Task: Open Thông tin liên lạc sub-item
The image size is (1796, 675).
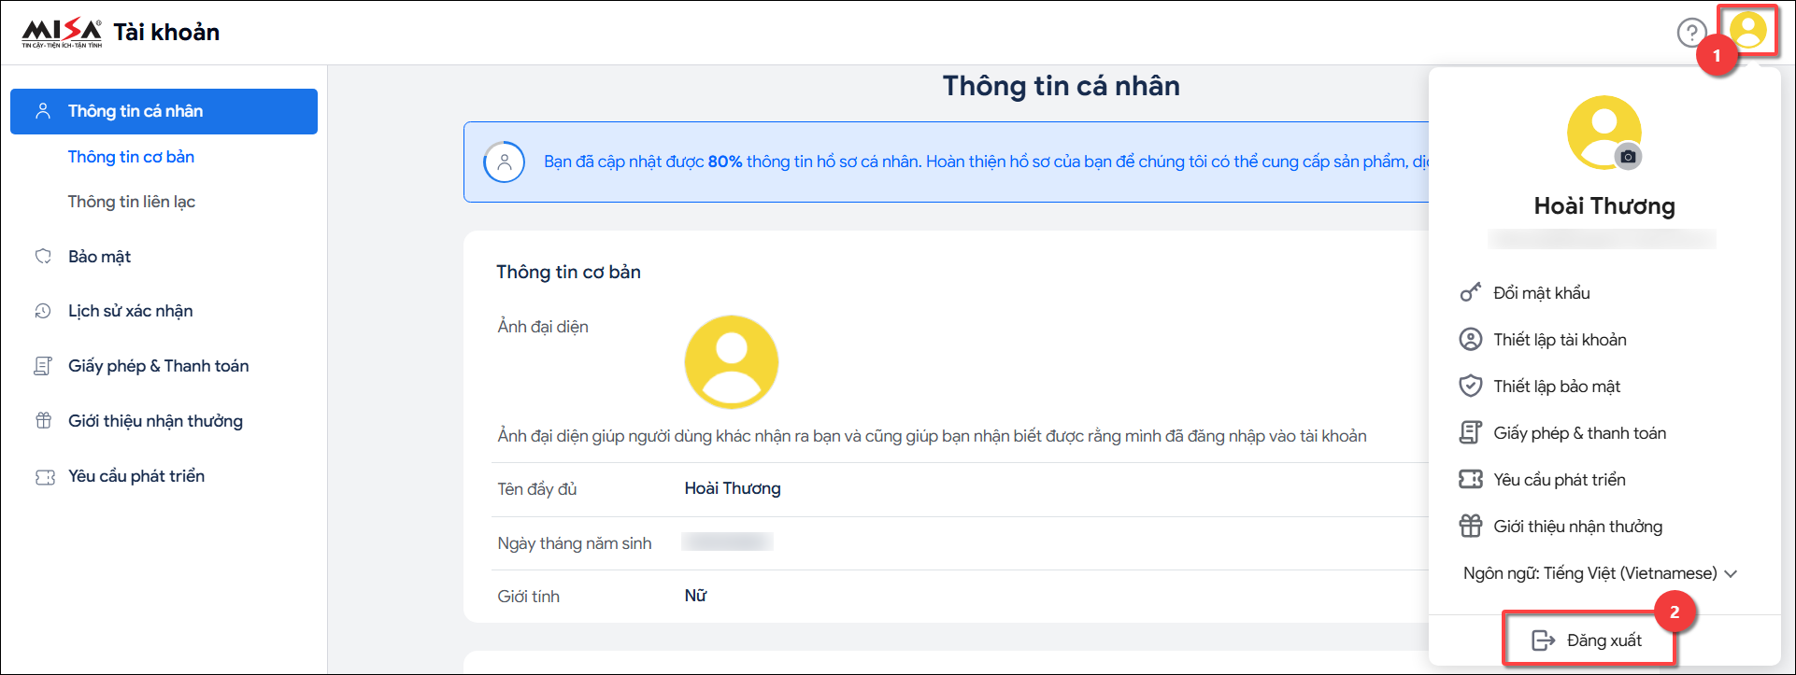Action: pos(132,202)
